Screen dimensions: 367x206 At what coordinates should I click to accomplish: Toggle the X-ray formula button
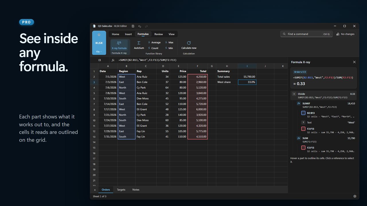tap(119, 45)
